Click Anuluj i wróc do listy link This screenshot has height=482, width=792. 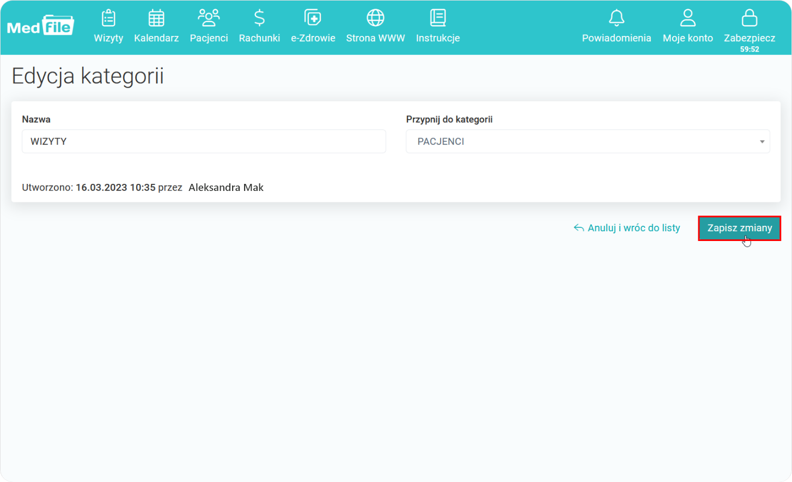coord(627,228)
